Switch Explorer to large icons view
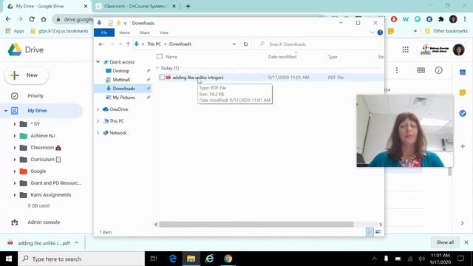 pos(378,232)
